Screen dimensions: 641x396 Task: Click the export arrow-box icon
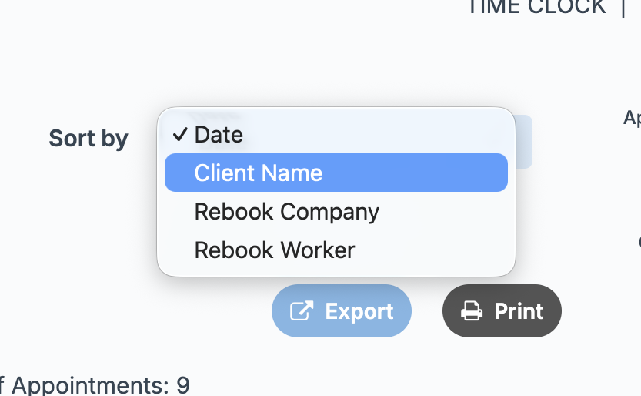[x=301, y=311]
